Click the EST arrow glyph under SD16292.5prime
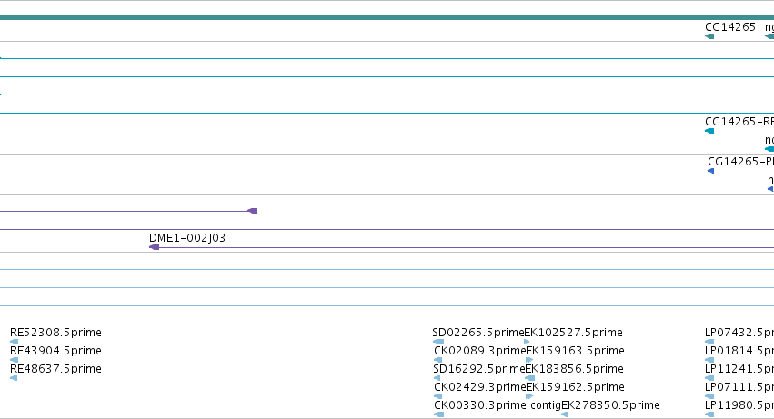This screenshot has width=774, height=419. [437, 378]
